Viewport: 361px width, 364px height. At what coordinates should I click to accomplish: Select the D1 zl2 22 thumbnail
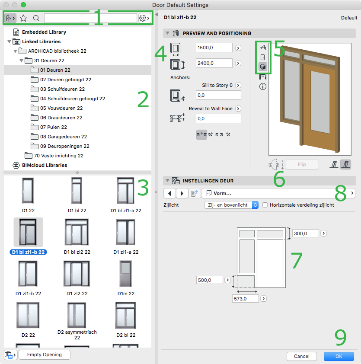[77, 274]
